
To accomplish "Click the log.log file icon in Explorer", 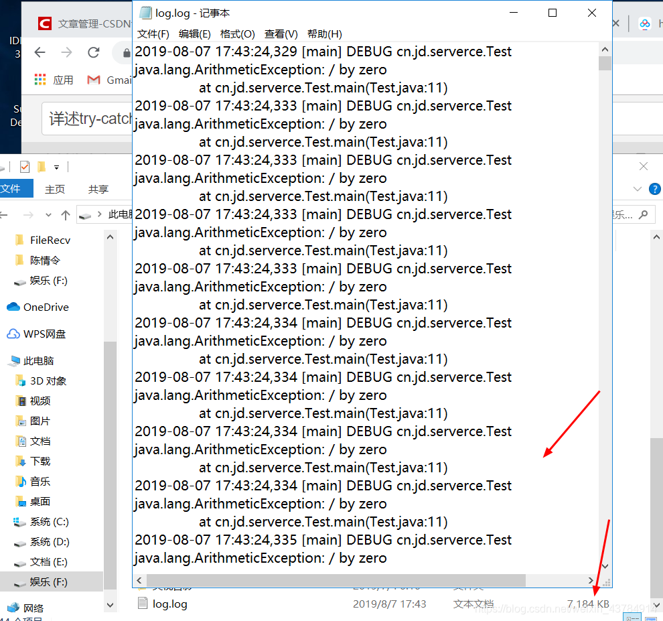I will pyautogui.click(x=143, y=604).
